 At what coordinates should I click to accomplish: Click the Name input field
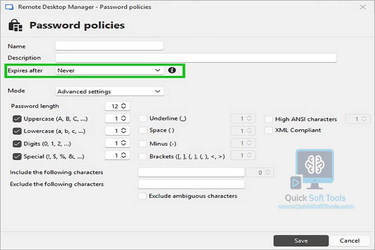coord(109,46)
